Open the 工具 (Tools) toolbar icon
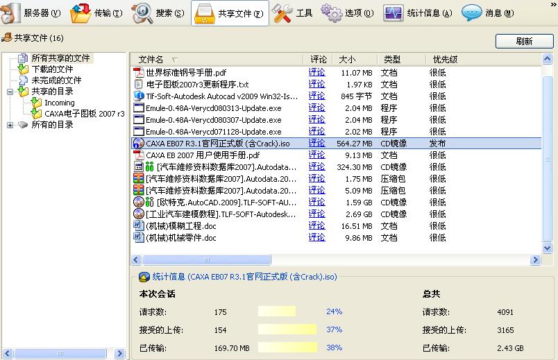Image resolution: width=558 pixels, height=360 pixels. [282, 13]
